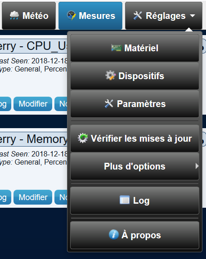Open the Plus d'options menu entry
This screenshot has width=206, height=259.
(x=134, y=166)
